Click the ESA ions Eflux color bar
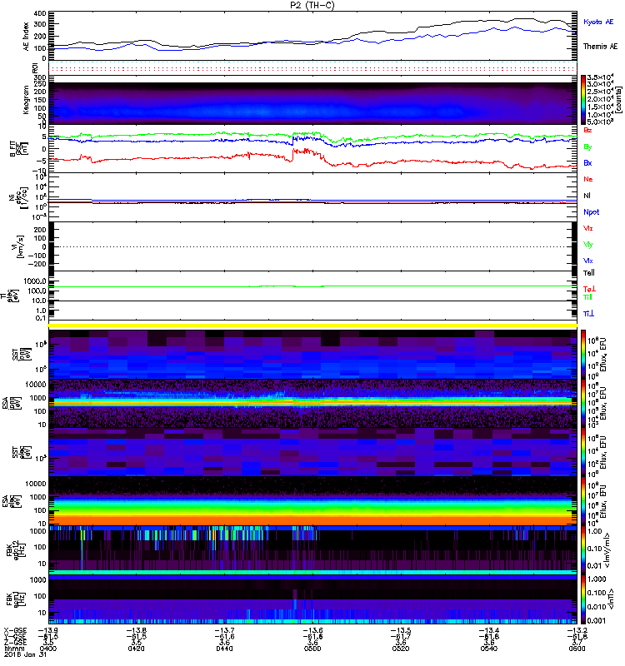Screen dimensions: 625x666 tap(583, 404)
